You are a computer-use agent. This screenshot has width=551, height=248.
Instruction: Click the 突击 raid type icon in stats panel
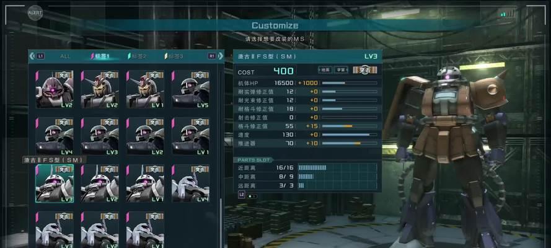click(x=365, y=70)
